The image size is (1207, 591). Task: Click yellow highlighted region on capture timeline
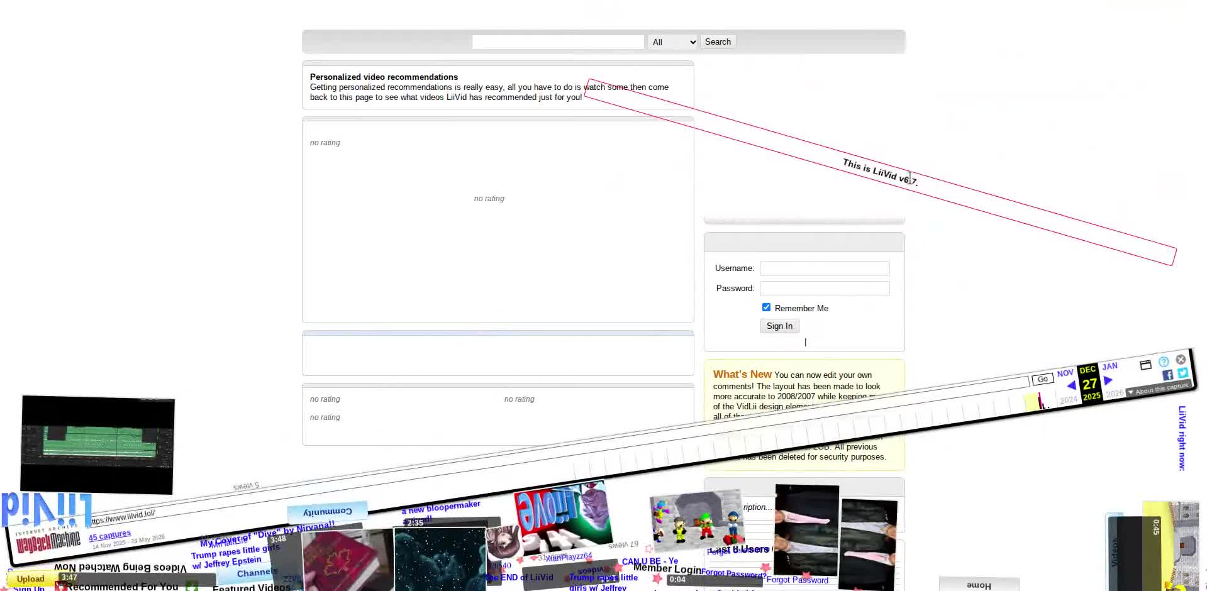(1032, 402)
